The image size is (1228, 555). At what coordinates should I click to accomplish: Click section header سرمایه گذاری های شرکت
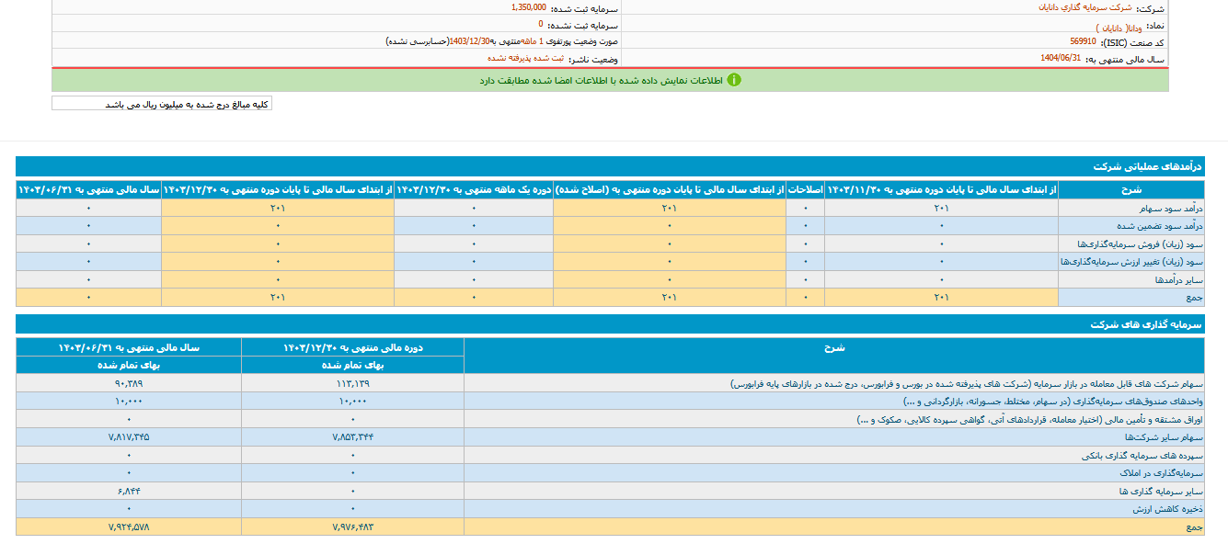1146,324
